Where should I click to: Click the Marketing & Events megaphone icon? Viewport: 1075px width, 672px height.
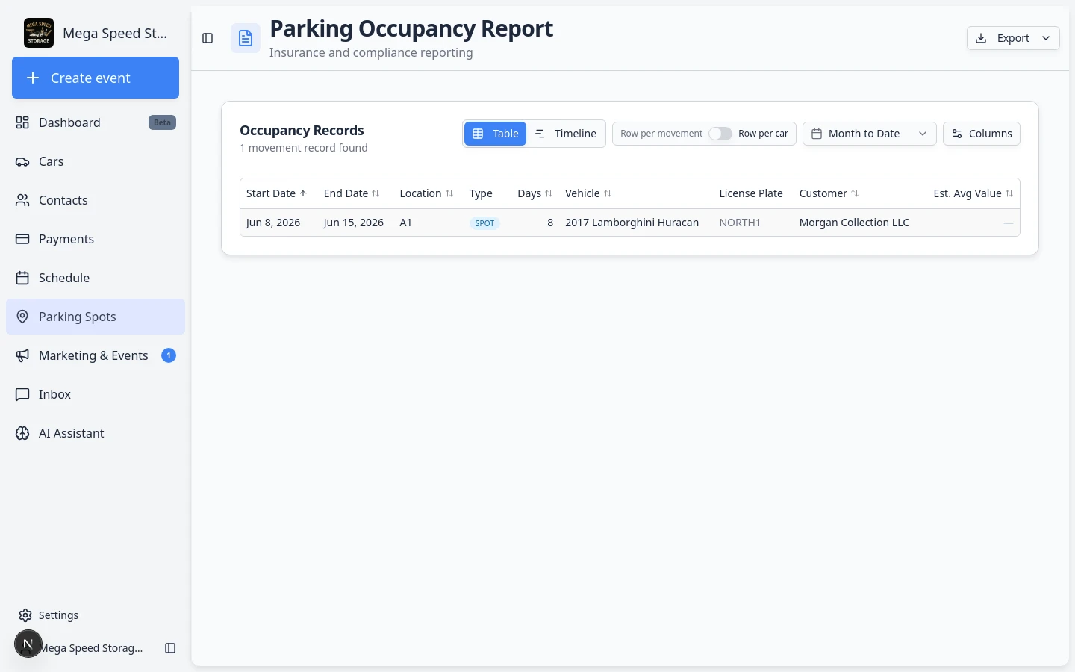click(x=22, y=355)
